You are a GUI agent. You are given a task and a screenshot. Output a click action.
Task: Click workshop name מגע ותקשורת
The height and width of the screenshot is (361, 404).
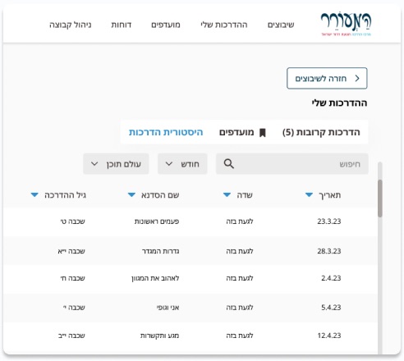[159, 336]
